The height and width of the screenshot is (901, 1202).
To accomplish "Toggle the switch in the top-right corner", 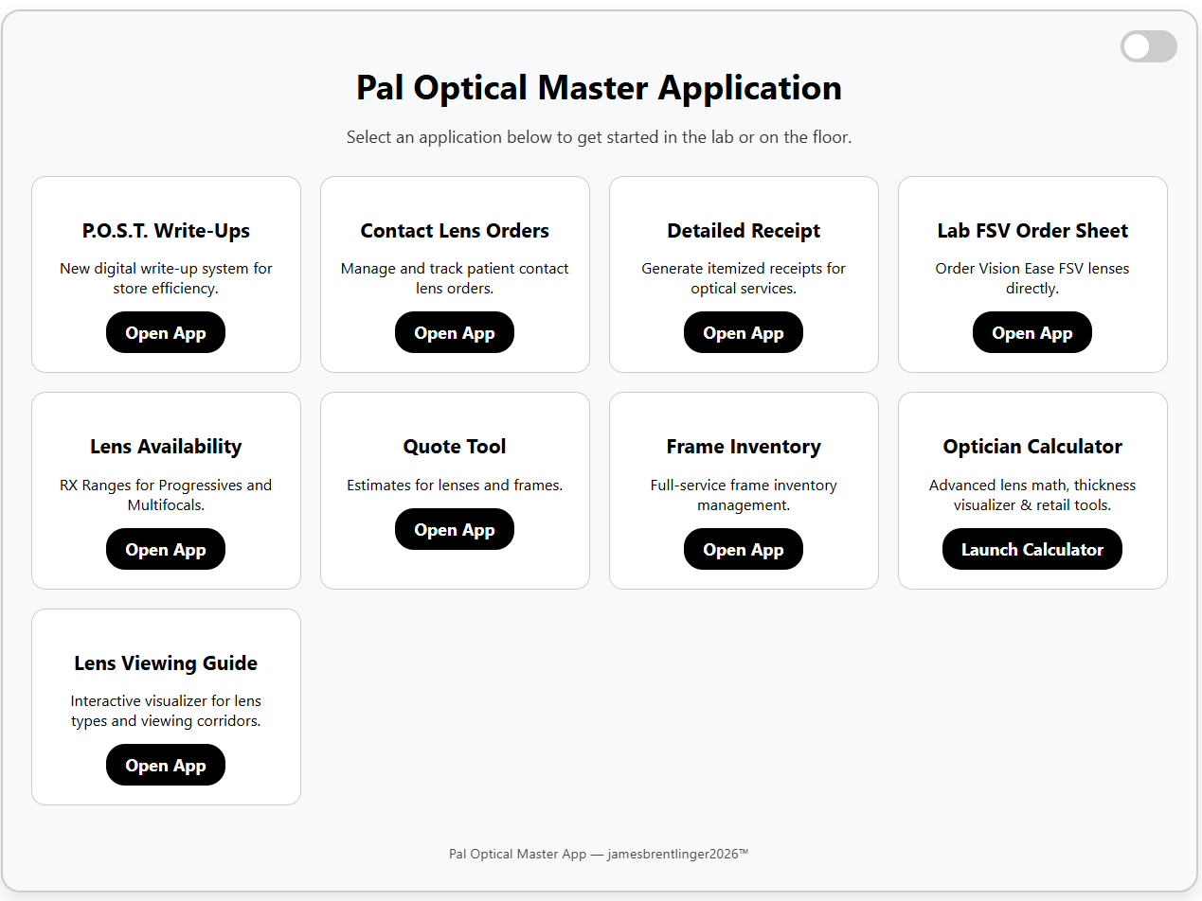I will click(x=1148, y=46).
